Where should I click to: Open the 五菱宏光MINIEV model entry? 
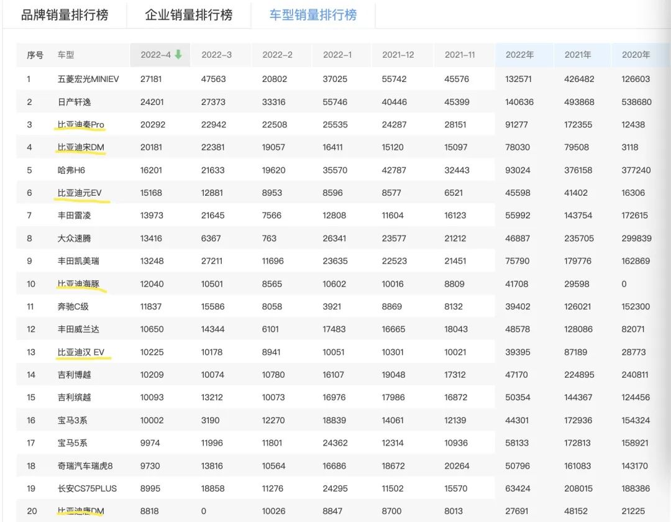[88, 79]
